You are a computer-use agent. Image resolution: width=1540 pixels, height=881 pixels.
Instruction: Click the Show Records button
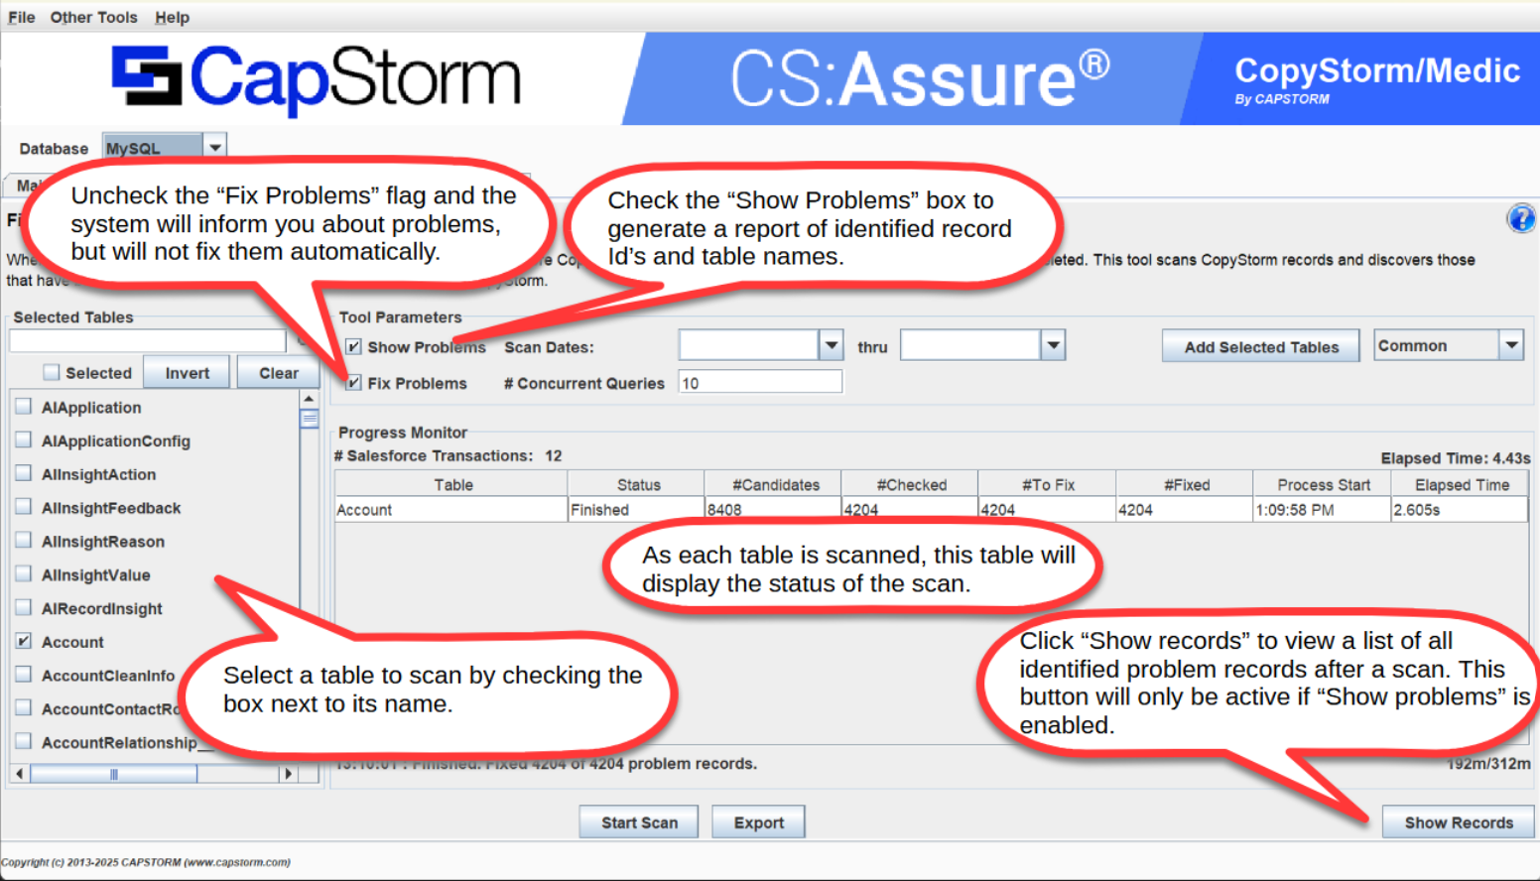pos(1458,822)
